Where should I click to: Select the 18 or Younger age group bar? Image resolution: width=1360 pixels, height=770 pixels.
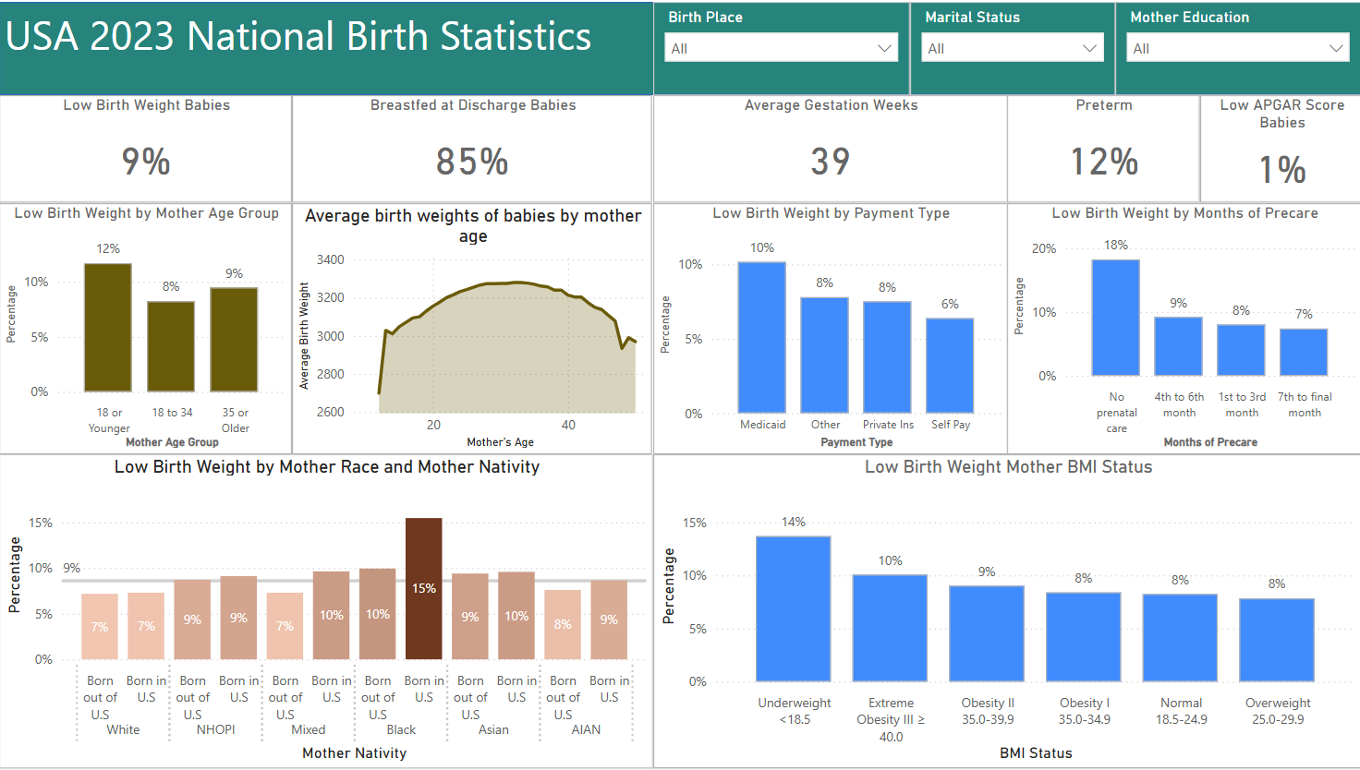tap(108, 328)
